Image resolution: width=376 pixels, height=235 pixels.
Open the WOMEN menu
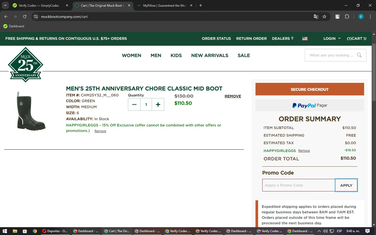(x=131, y=55)
